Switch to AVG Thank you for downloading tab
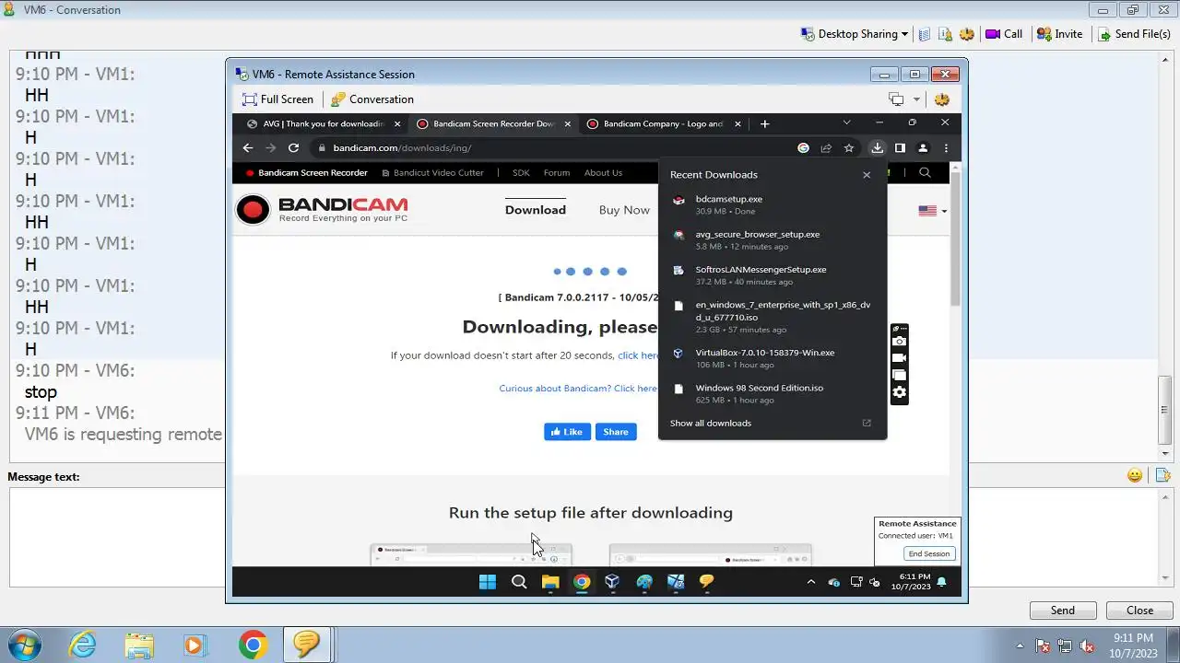Image resolution: width=1180 pixels, height=663 pixels. [x=323, y=123]
